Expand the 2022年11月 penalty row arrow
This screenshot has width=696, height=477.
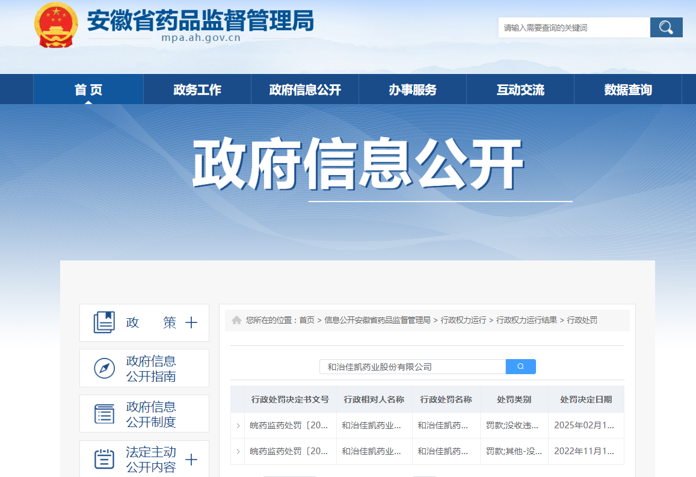(238, 451)
